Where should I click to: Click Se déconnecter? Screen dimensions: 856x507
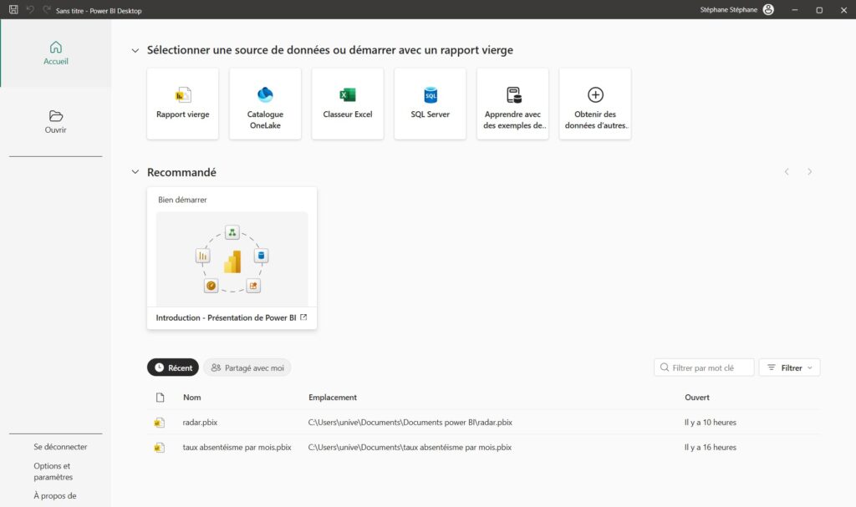click(60, 446)
